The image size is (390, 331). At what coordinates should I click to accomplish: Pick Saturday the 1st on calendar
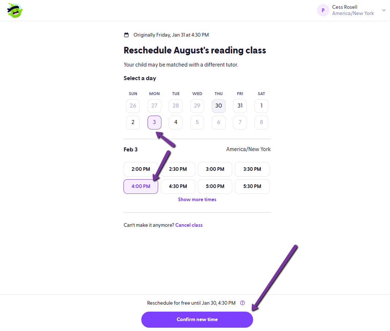261,106
